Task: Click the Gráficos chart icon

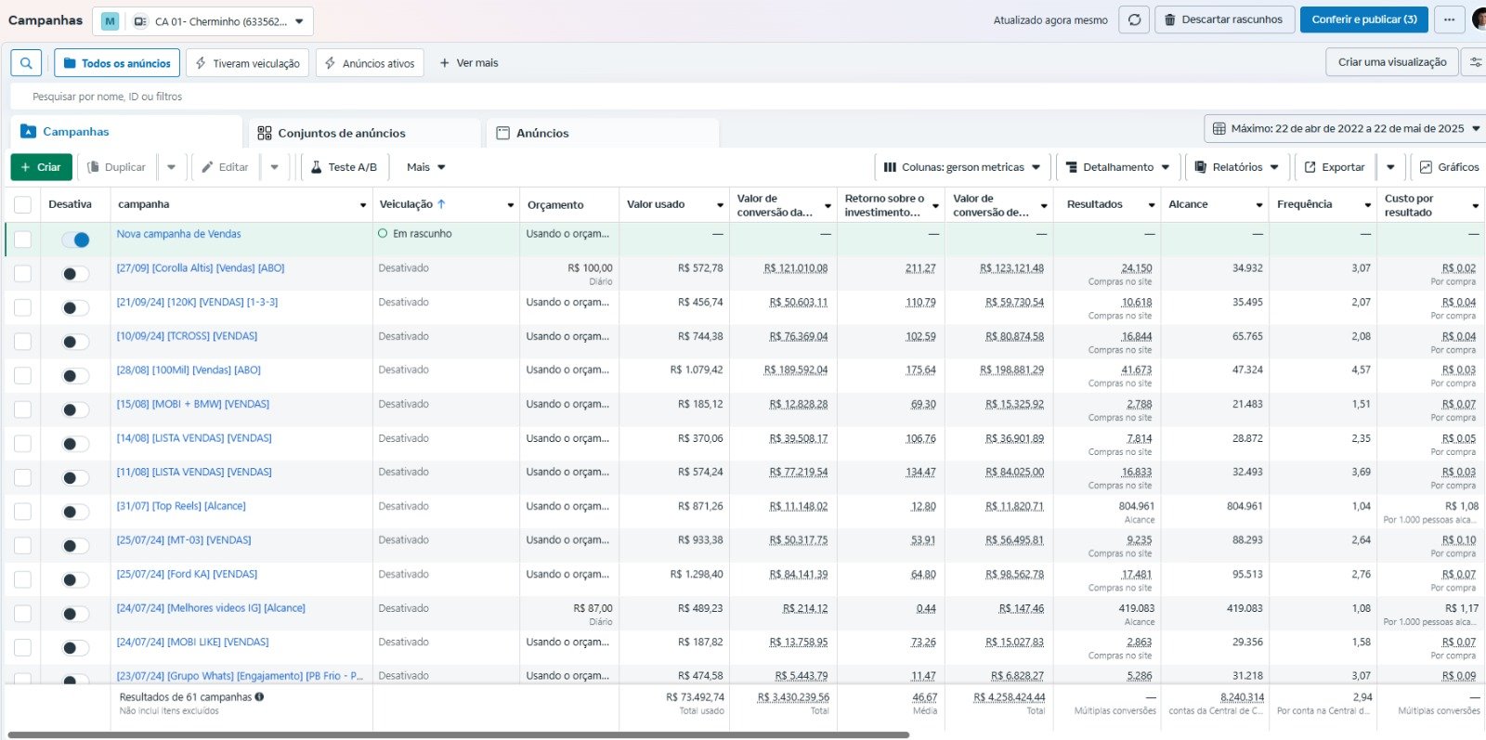Action: point(1426,167)
